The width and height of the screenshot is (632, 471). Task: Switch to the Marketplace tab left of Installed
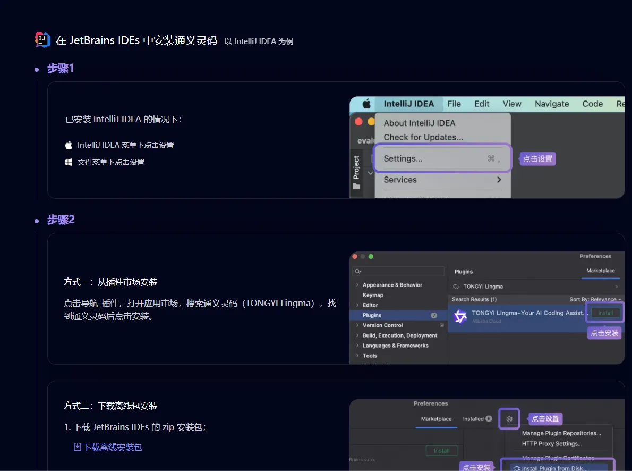tap(436, 419)
